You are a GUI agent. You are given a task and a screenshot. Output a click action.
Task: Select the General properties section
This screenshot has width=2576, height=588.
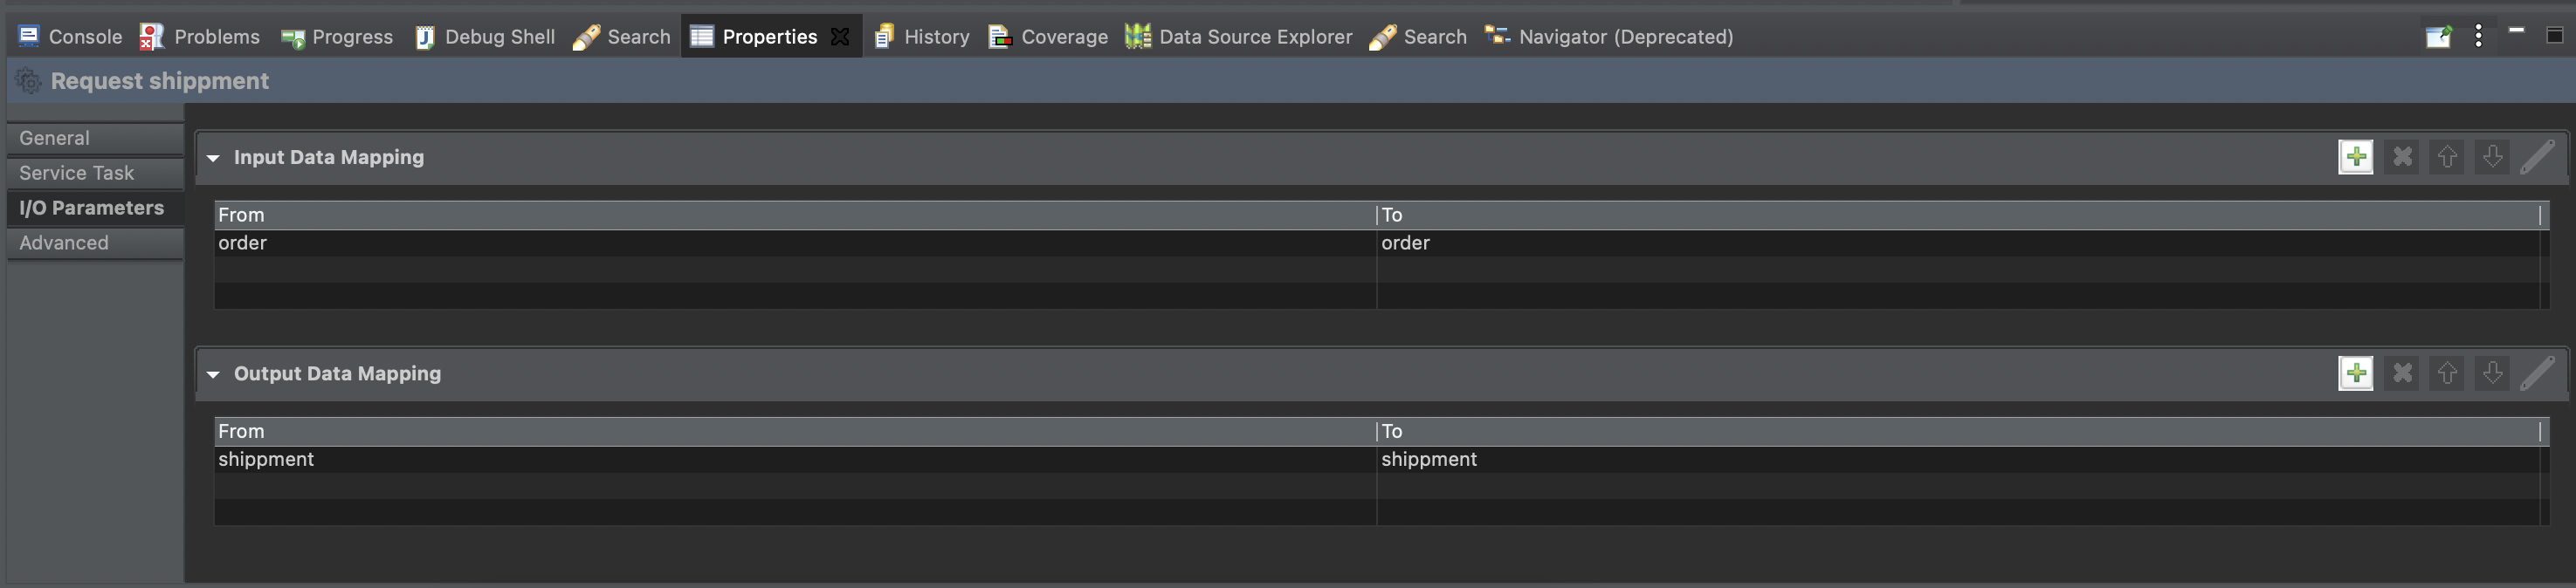click(x=55, y=138)
